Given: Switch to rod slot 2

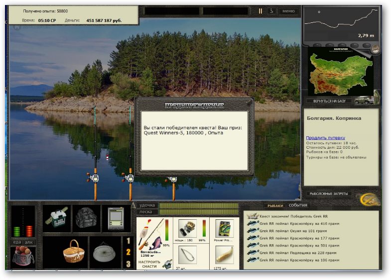Looking at the screenshot, I should (x=128, y=252).
